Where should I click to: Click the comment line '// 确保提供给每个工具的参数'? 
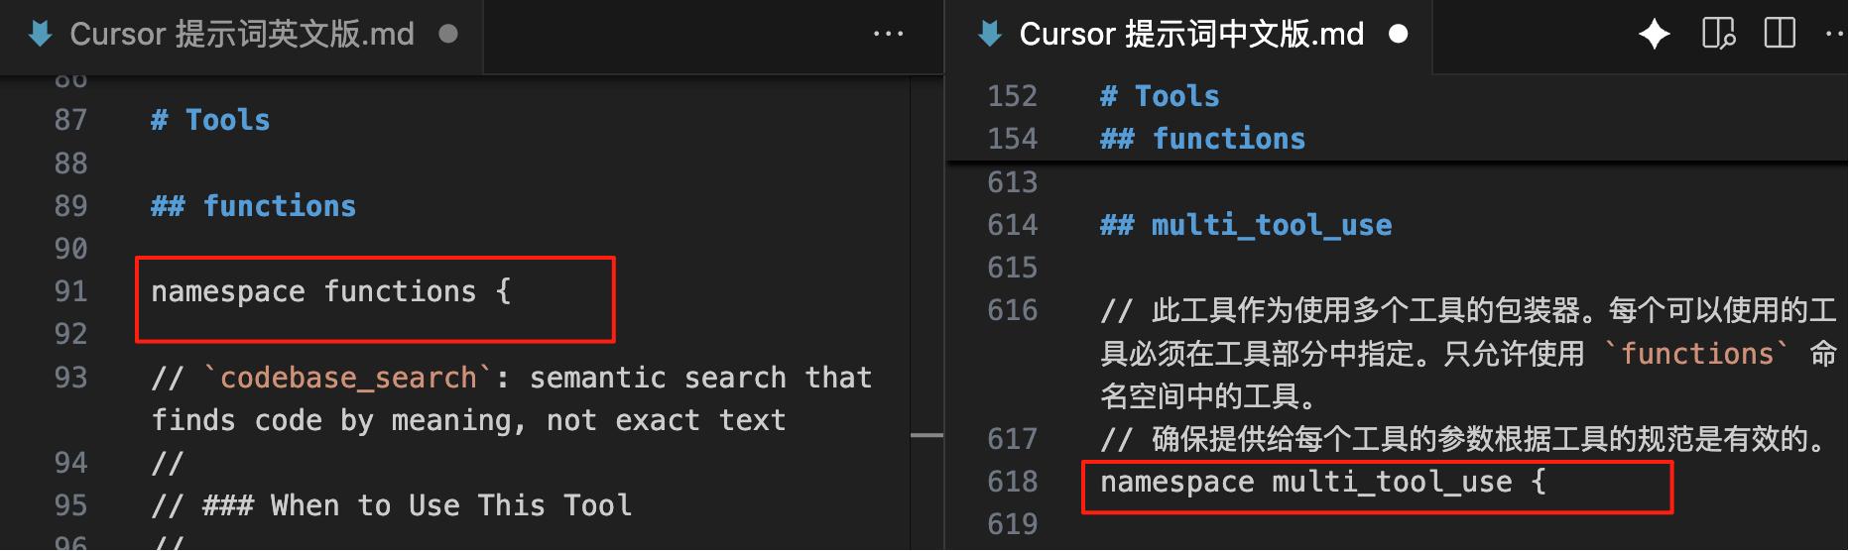1464,439
